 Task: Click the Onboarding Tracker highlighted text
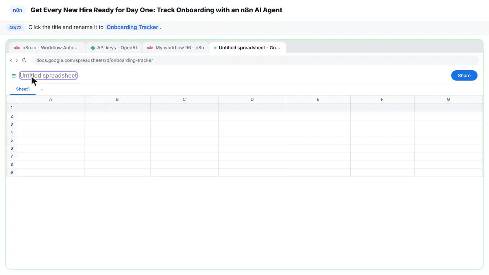tap(133, 27)
